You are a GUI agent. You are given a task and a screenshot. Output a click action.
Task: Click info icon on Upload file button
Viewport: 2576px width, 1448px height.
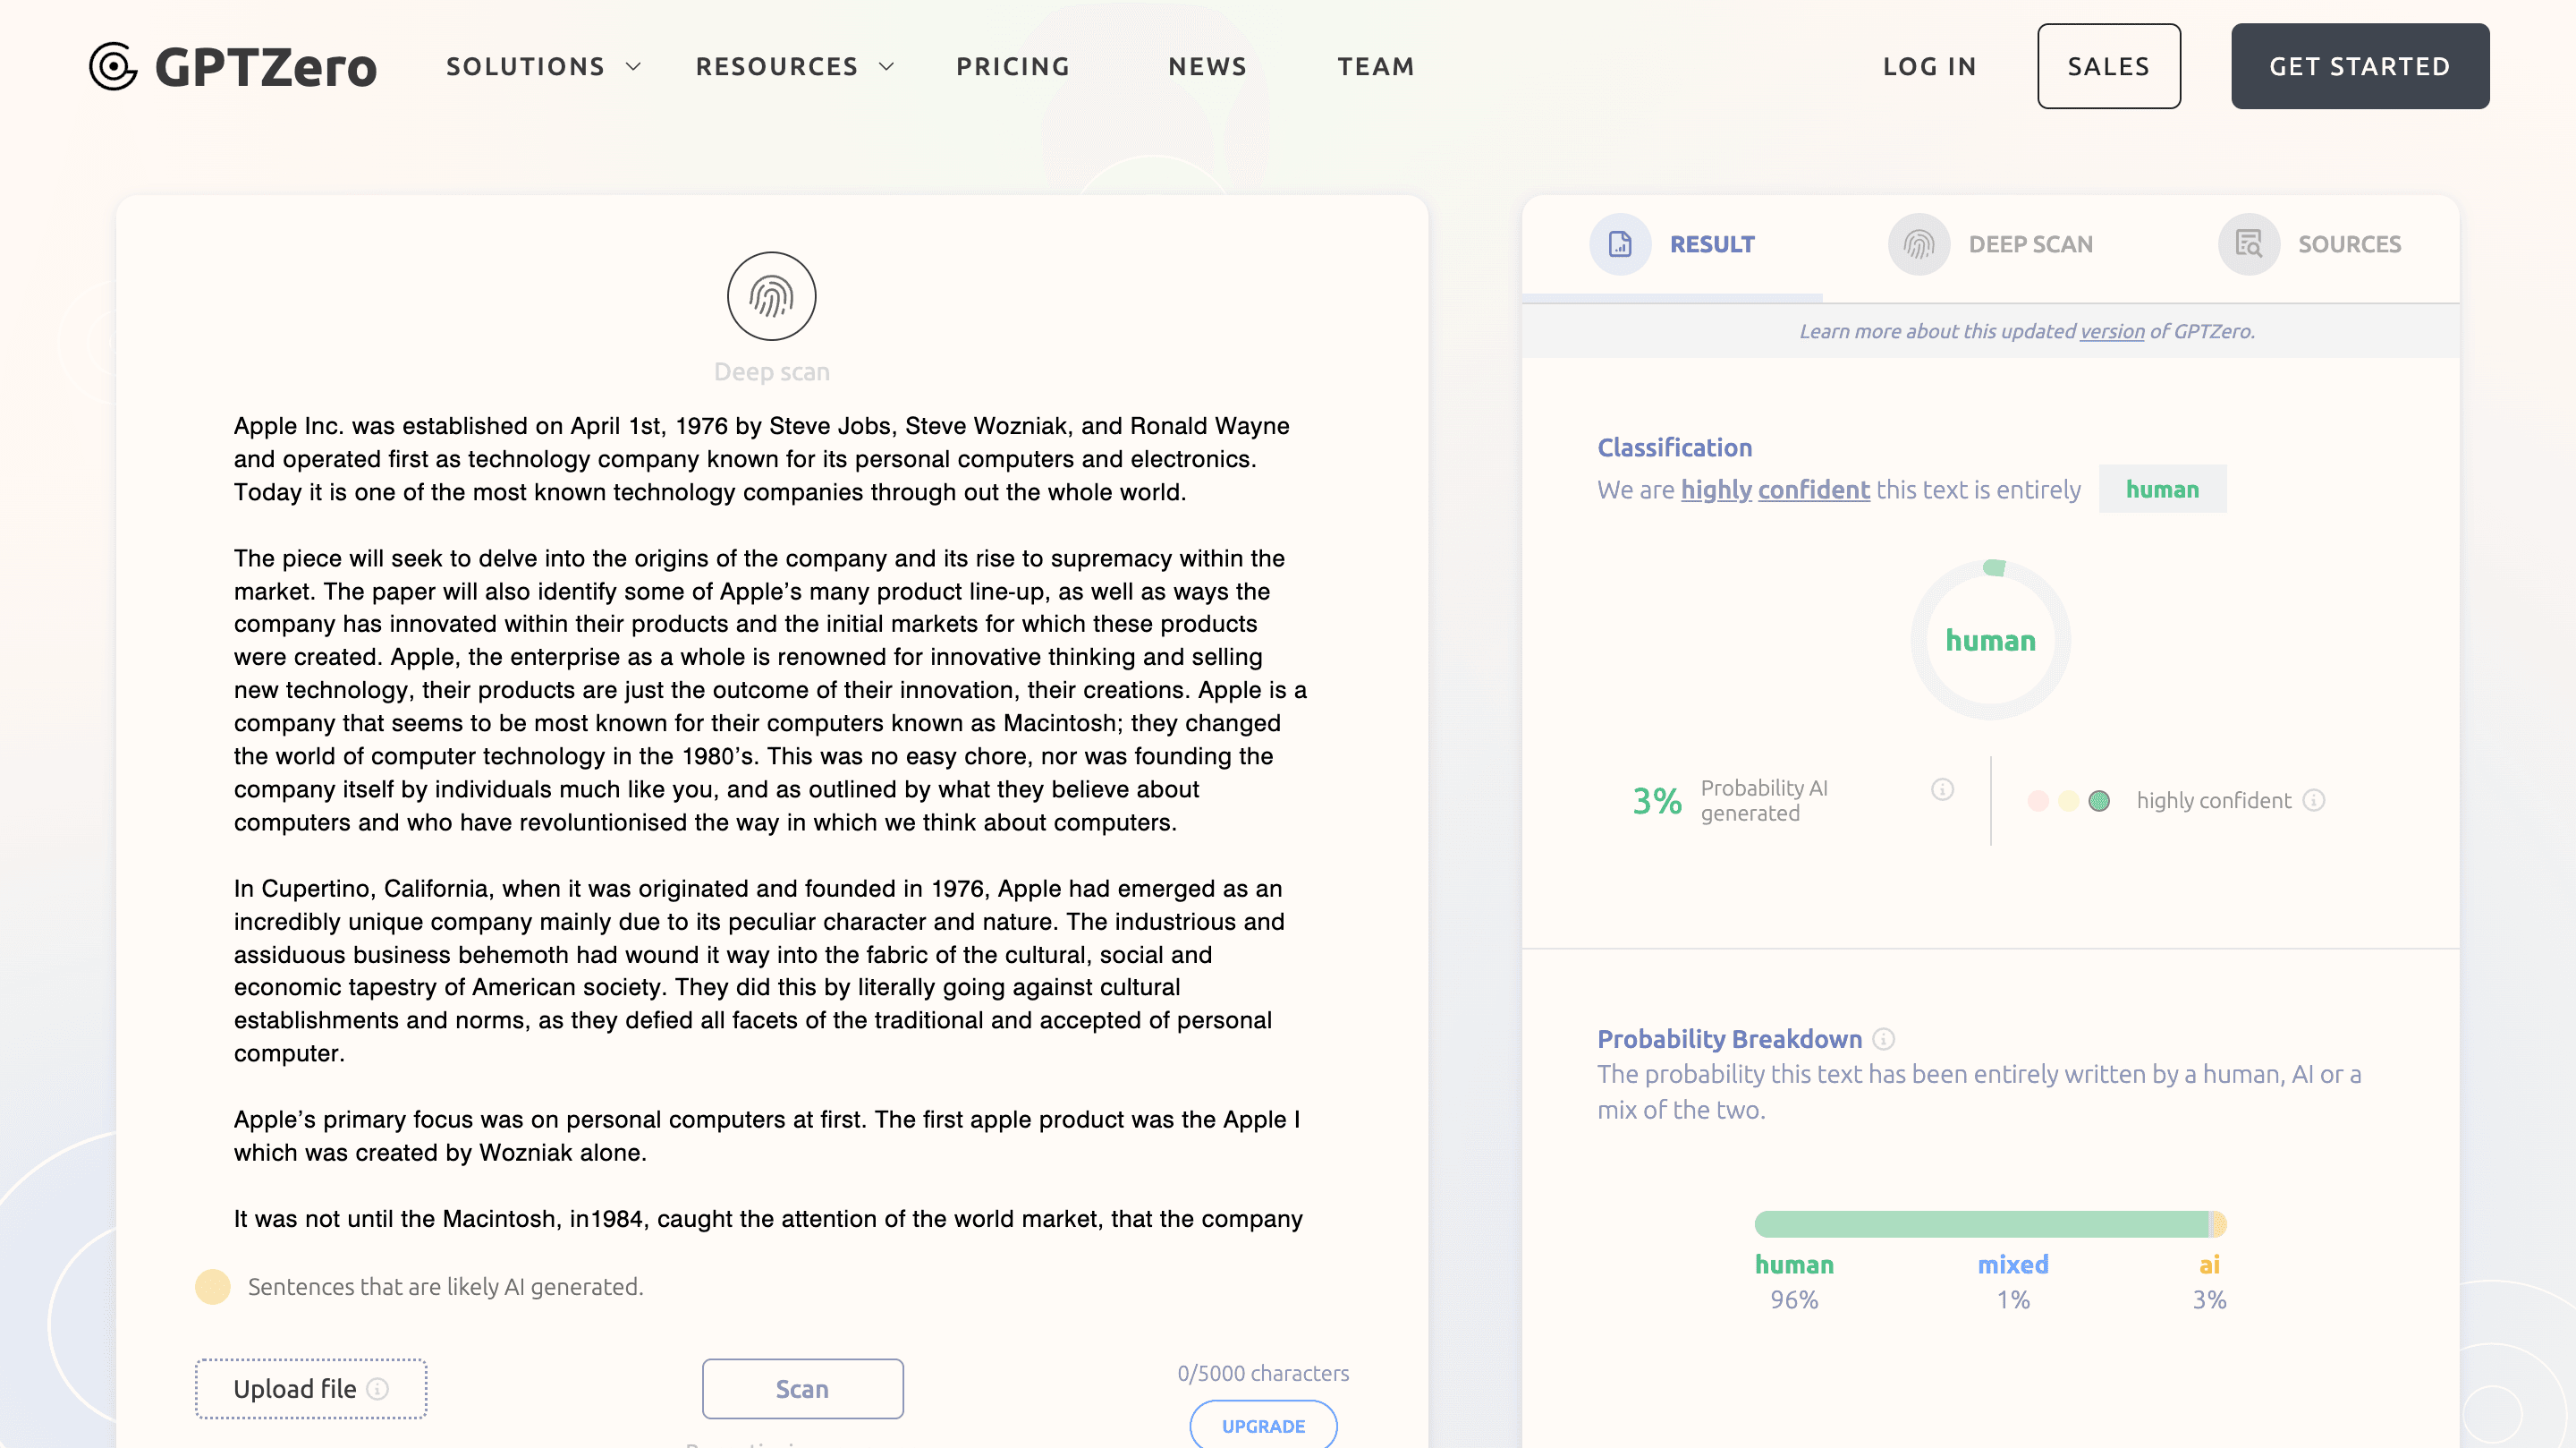(377, 1389)
